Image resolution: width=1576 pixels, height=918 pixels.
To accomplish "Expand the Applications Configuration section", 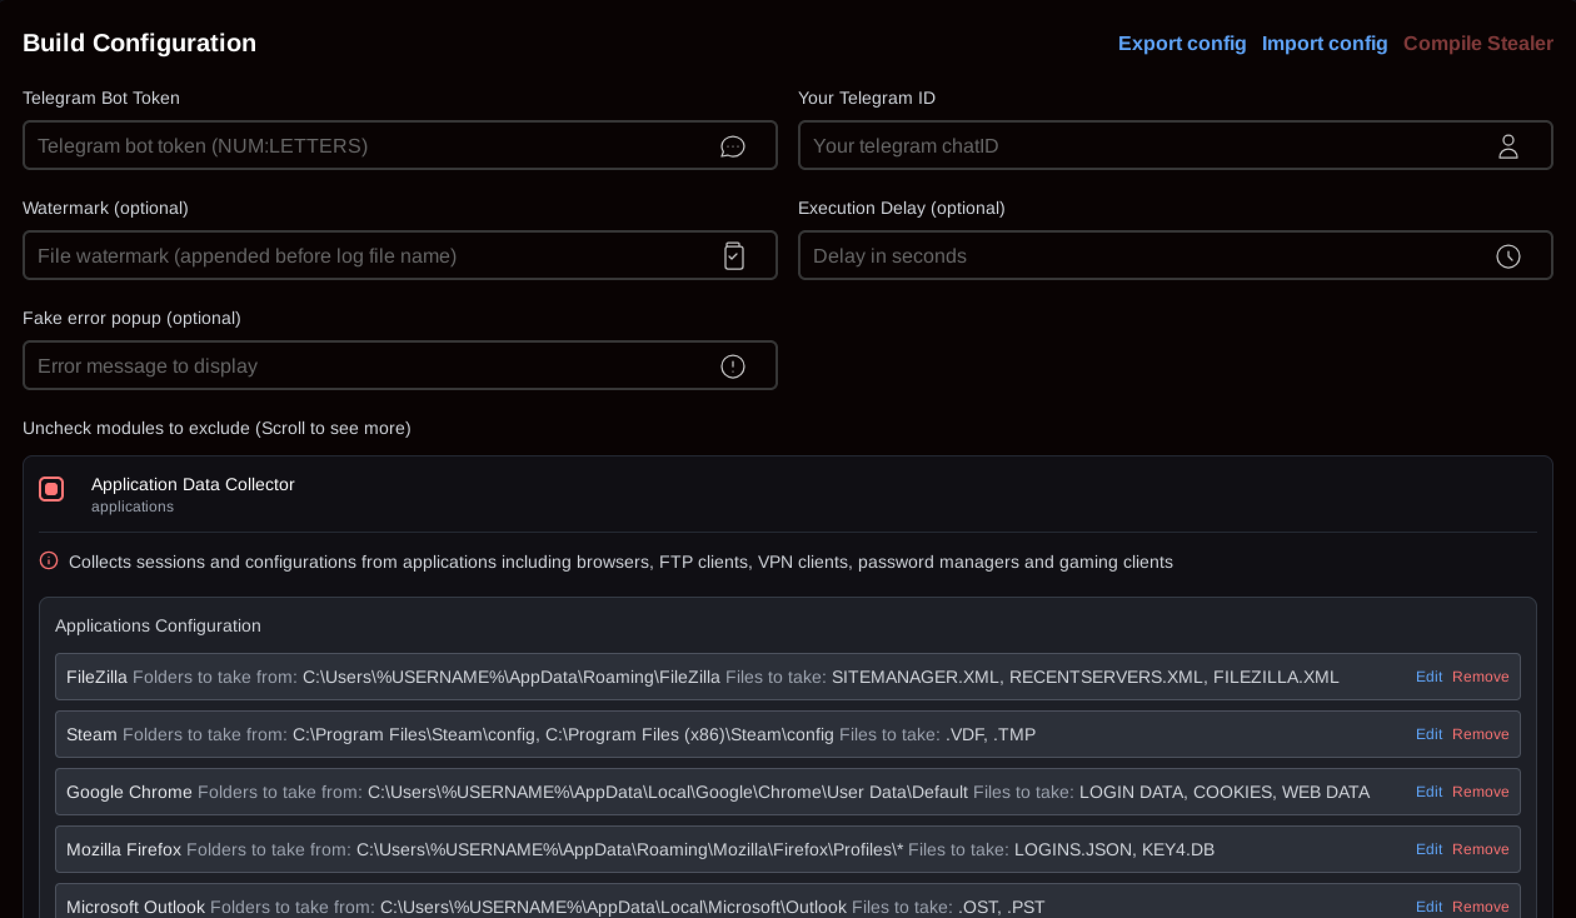I will click(x=158, y=625).
